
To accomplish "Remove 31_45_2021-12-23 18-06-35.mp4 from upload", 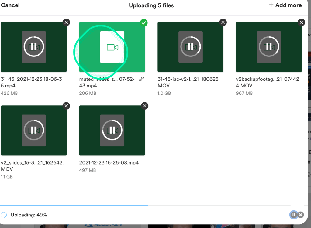I will point(66,22).
